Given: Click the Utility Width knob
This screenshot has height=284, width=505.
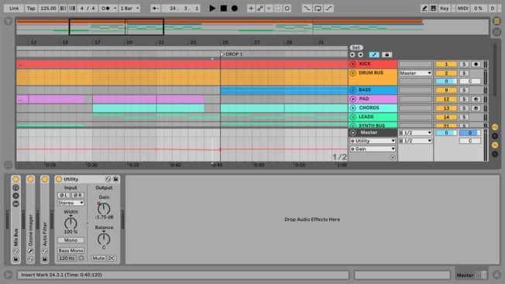Looking at the screenshot, I should coord(70,223).
